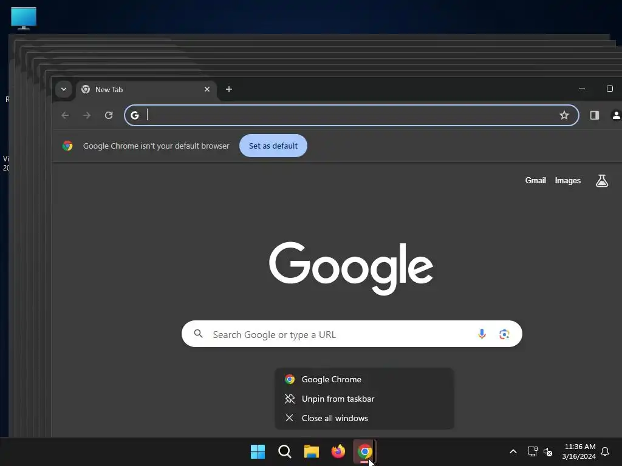Select the monitor desktop icon

pos(24,19)
